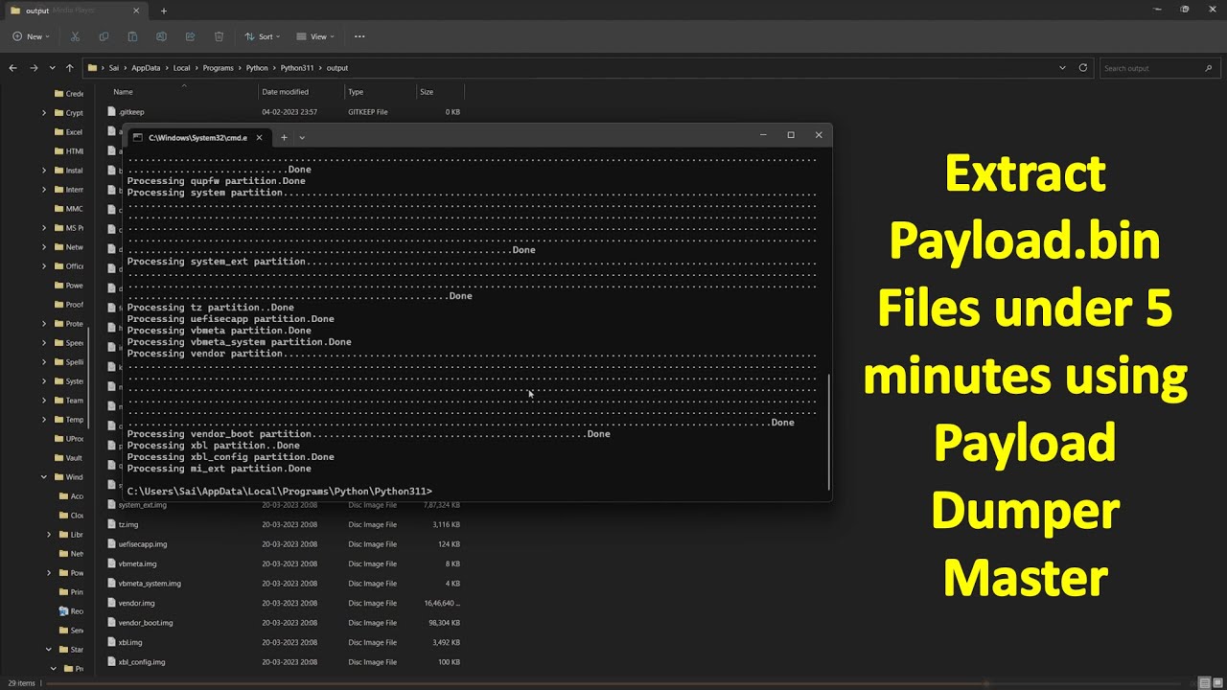The height and width of the screenshot is (690, 1227).
Task: Close the cmd.exe terminal tab
Action: (x=259, y=137)
